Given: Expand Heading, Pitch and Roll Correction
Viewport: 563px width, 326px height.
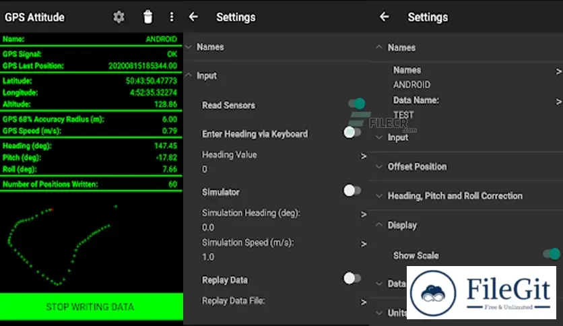Looking at the screenshot, I should 378,196.
